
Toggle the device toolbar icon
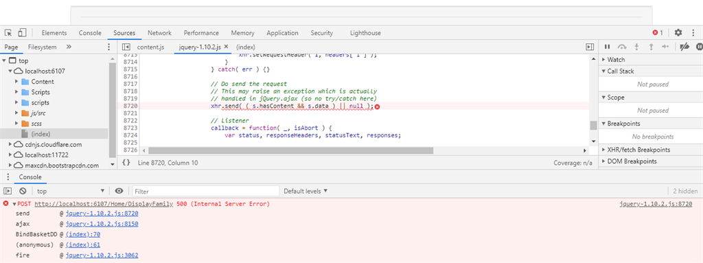point(23,33)
